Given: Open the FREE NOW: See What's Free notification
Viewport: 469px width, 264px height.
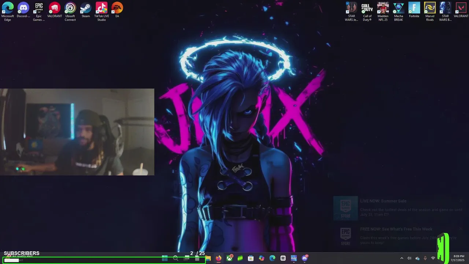Looking at the screenshot, I should pyautogui.click(x=399, y=236).
